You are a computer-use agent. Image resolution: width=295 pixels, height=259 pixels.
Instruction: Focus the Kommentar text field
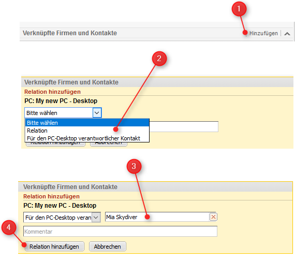[x=120, y=232]
